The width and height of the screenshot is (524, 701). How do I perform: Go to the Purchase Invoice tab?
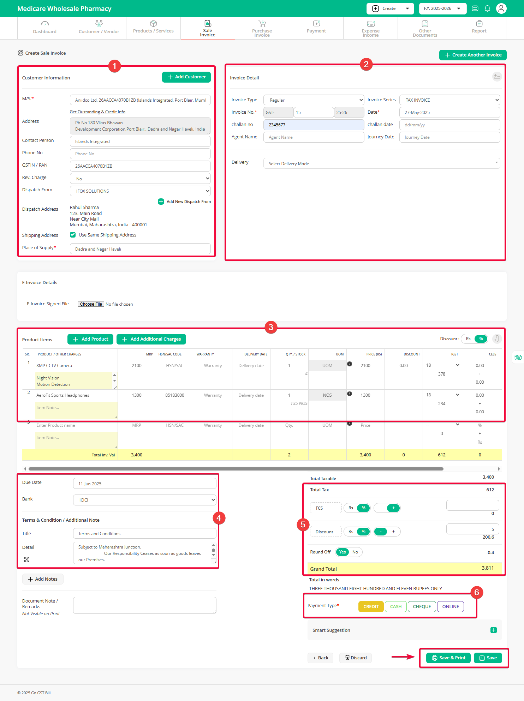coord(262,28)
